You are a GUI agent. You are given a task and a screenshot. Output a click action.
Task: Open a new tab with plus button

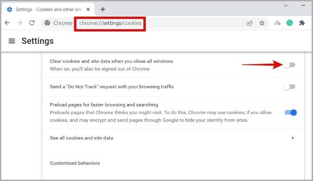pyautogui.click(x=103, y=9)
